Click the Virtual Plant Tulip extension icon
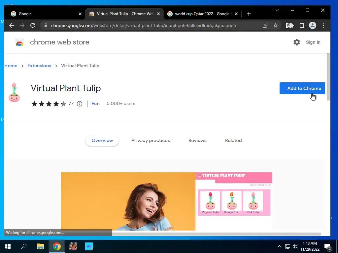This screenshot has width=338, height=253. 14,92
